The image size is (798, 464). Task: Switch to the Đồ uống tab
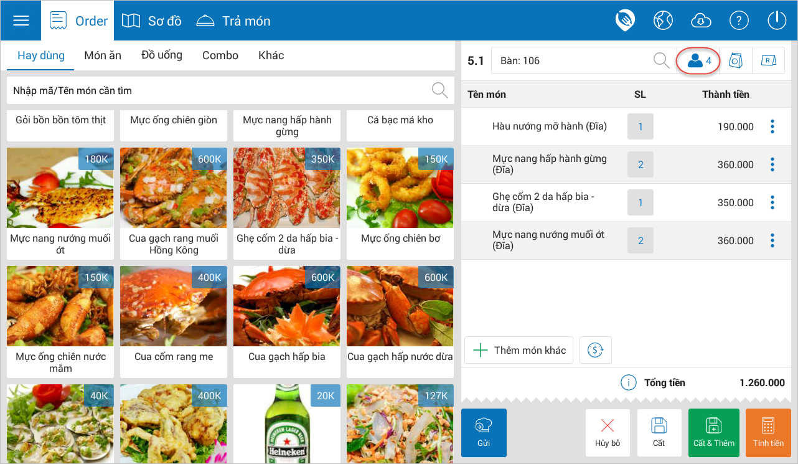[x=162, y=55]
